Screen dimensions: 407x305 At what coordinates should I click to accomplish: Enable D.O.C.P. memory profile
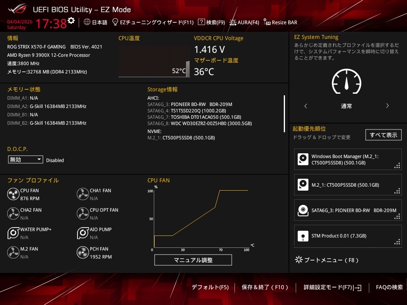click(x=25, y=159)
